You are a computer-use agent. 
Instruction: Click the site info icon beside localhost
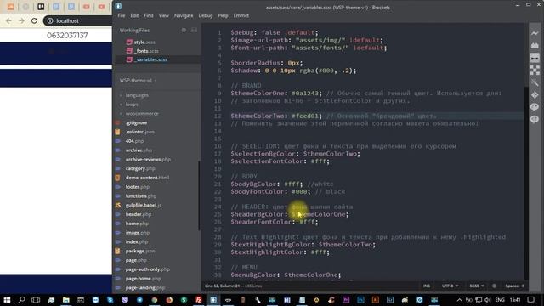point(50,20)
